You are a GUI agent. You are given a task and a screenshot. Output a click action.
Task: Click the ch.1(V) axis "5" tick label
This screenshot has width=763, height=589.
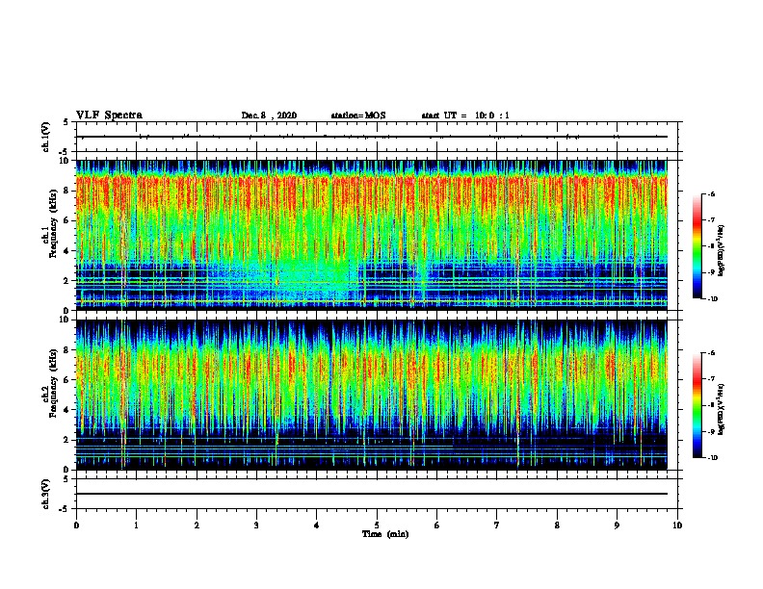coord(66,122)
